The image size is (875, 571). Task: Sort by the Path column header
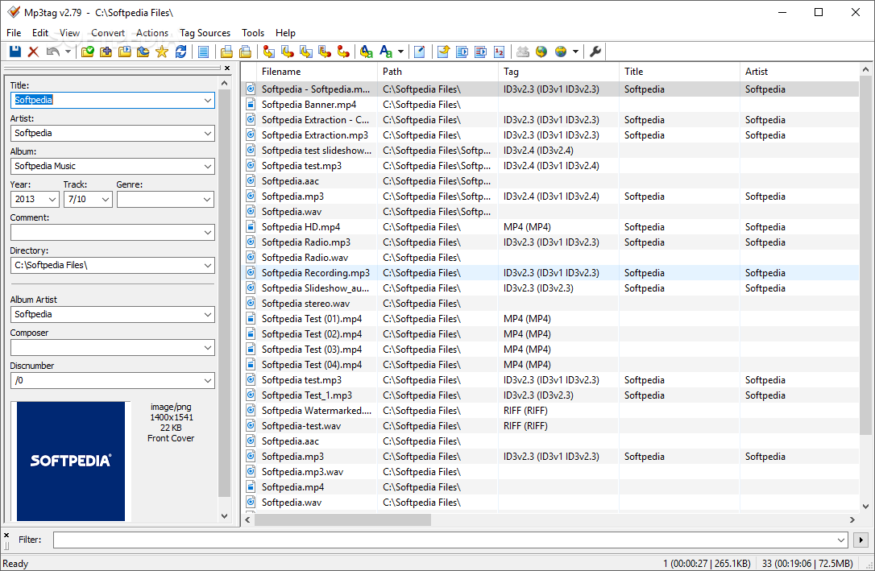pyautogui.click(x=437, y=72)
